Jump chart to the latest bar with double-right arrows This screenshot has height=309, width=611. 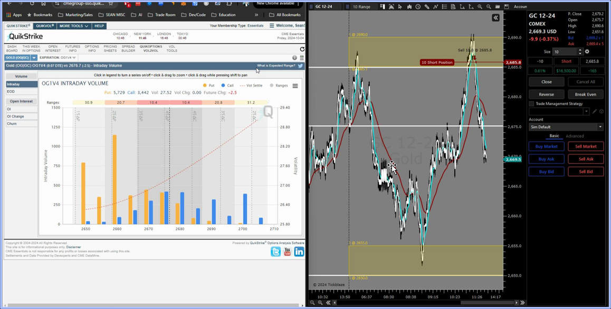522,302
